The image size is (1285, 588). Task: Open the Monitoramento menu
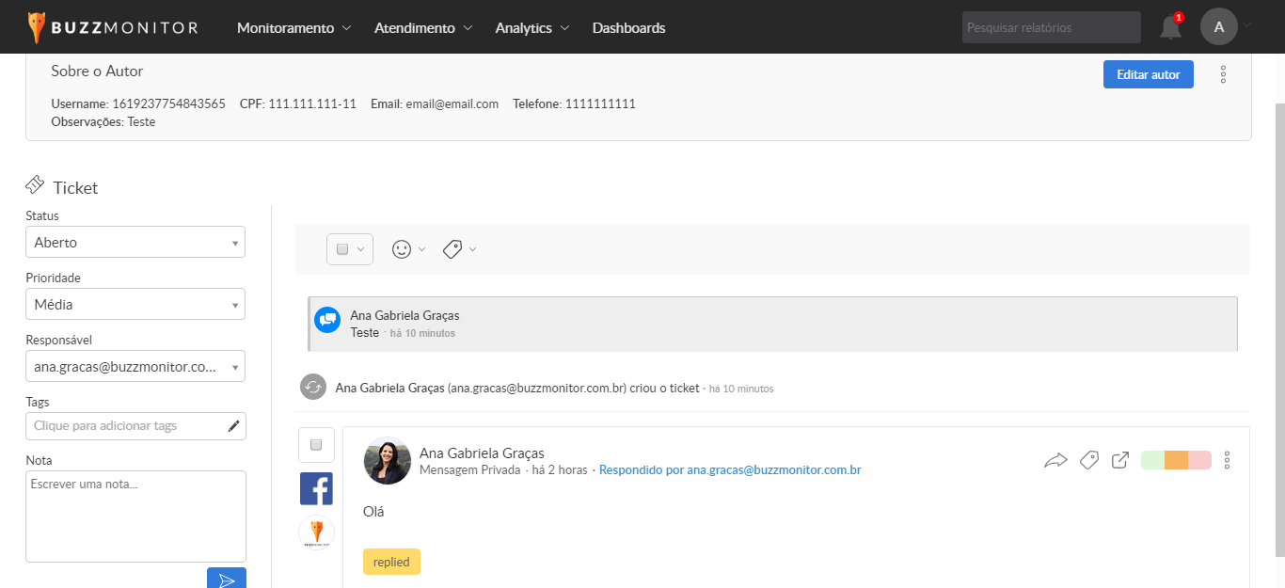pyautogui.click(x=293, y=28)
